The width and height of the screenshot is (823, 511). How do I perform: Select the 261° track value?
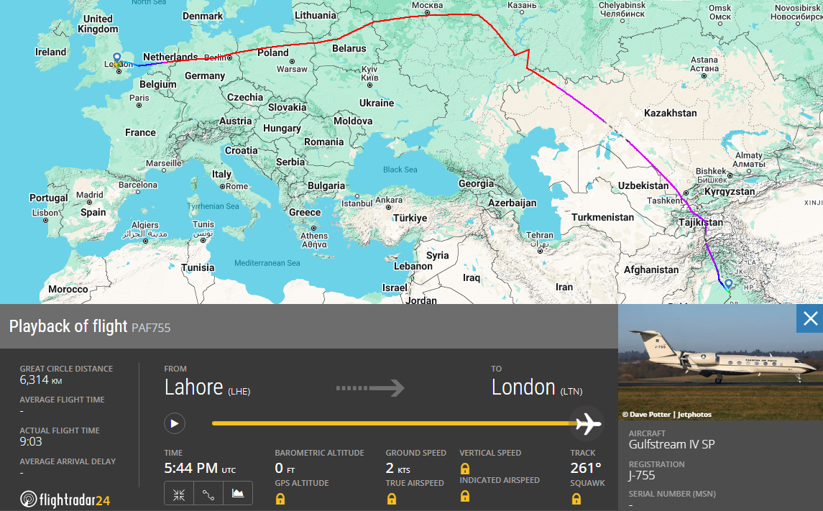click(x=586, y=468)
